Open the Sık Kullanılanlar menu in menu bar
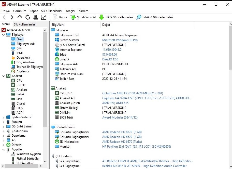The height and width of the screenshot is (169, 232). tap(52, 11)
